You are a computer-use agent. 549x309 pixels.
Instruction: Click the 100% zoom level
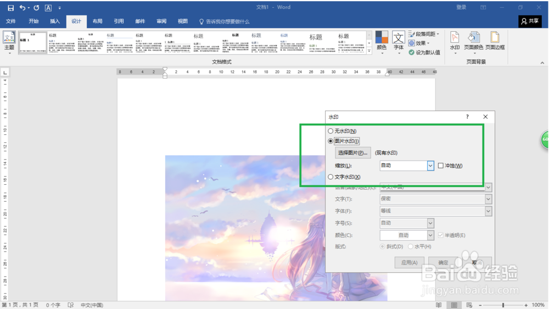point(538,305)
